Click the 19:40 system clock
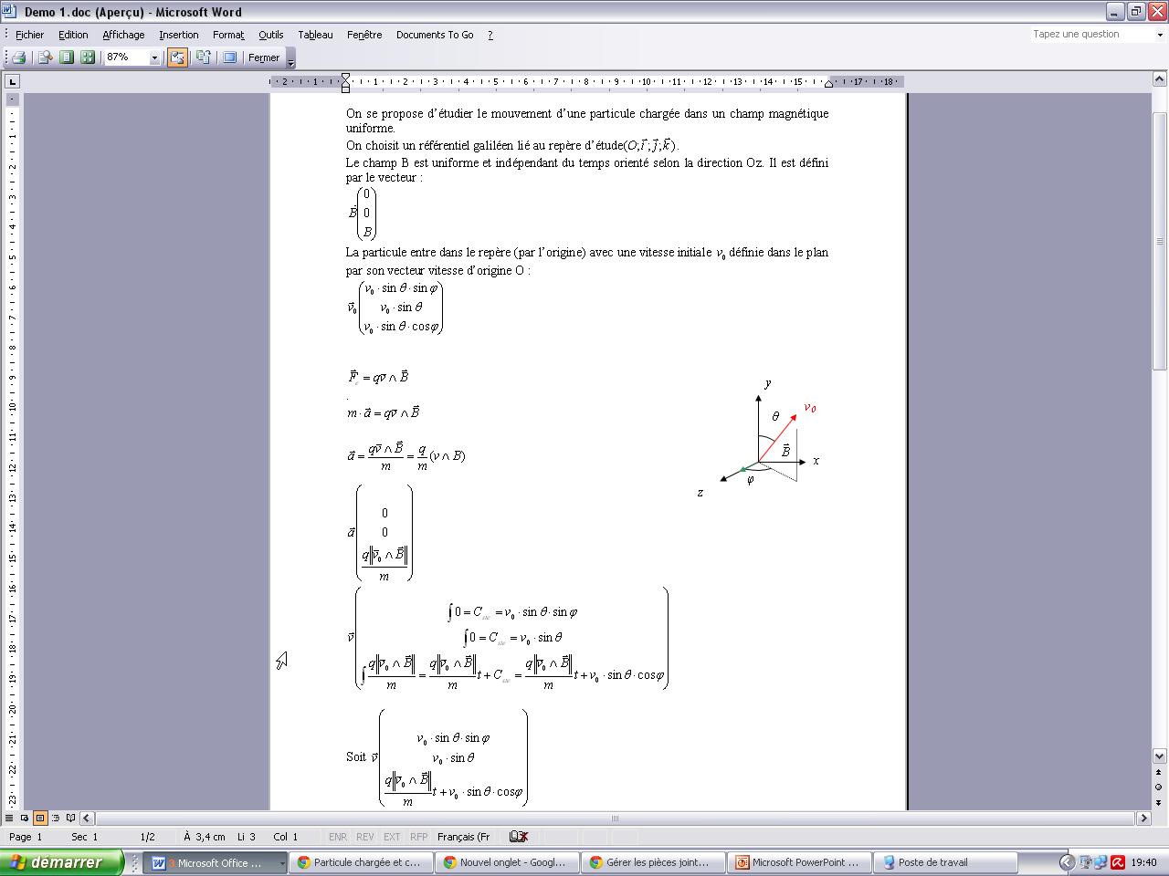Image resolution: width=1169 pixels, height=876 pixels. [x=1143, y=862]
